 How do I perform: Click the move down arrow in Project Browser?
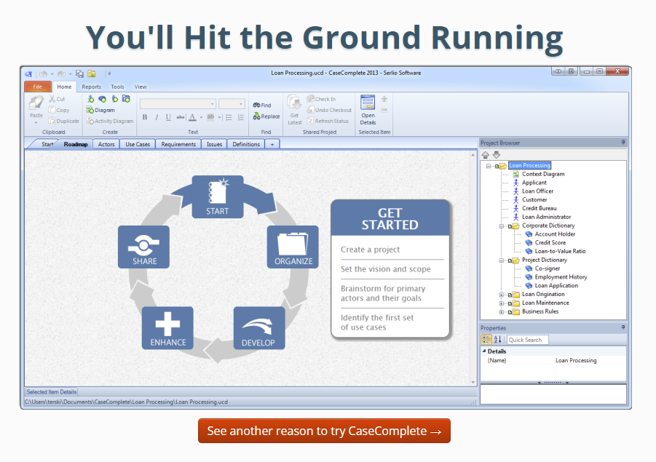tap(496, 155)
